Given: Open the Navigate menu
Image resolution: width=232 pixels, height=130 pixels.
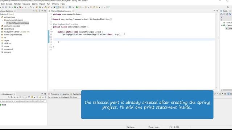Looking at the screenshot, I should tap(26, 4).
